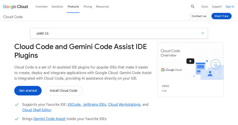Open the Overview menu

tap(41, 7)
